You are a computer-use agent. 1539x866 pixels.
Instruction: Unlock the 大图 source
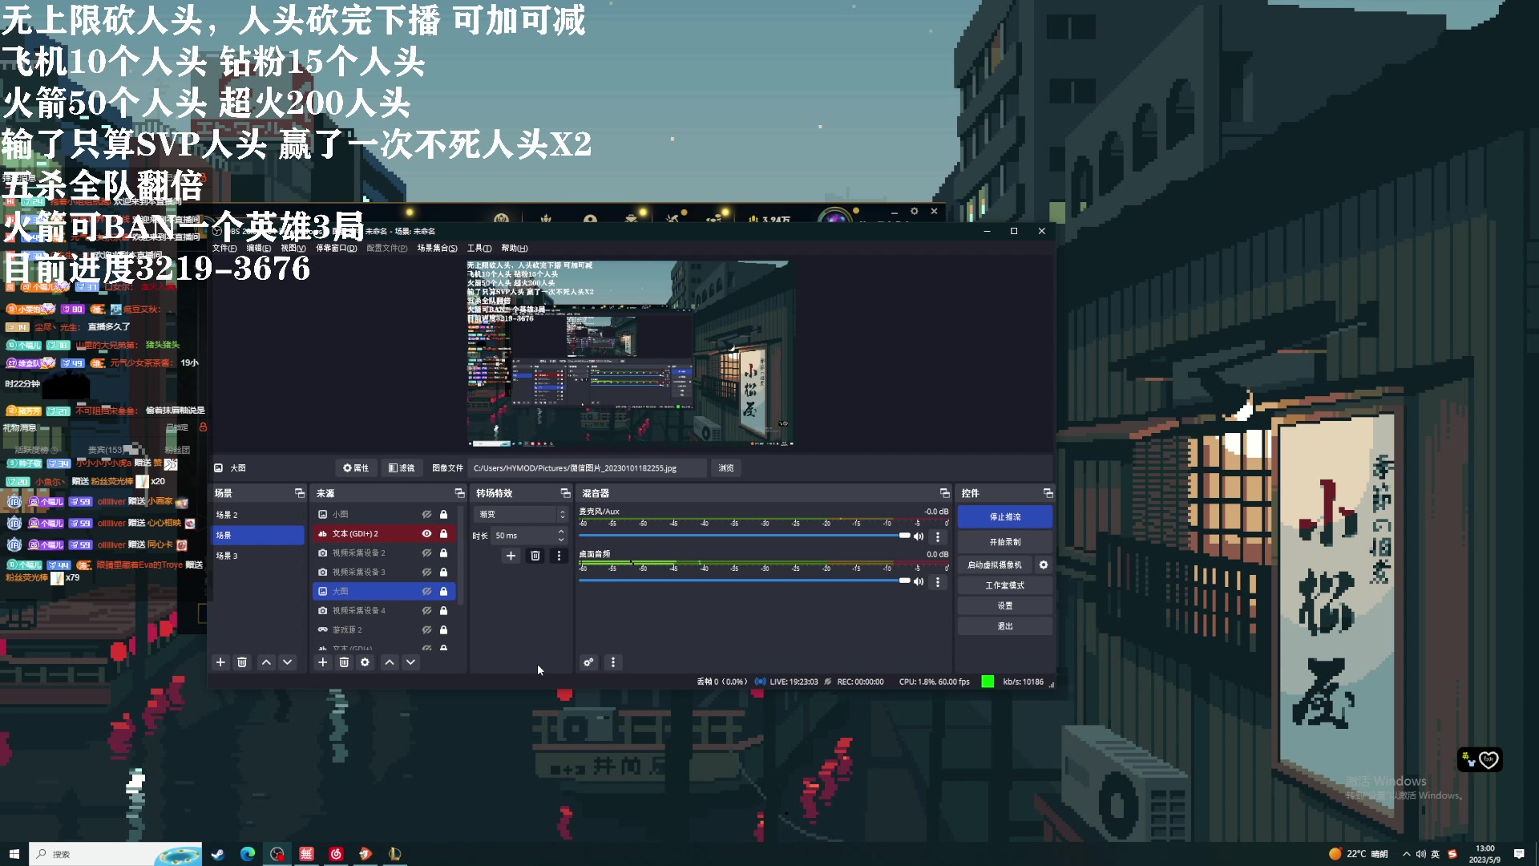coord(443,592)
